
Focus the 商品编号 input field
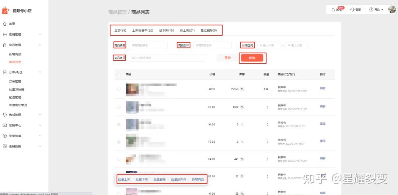(149, 45)
